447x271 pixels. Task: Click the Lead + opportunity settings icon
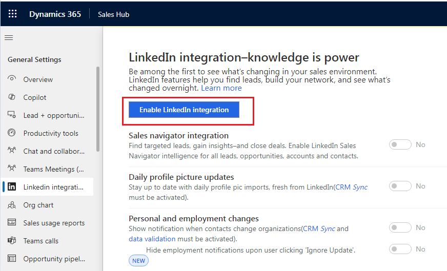[12, 115]
